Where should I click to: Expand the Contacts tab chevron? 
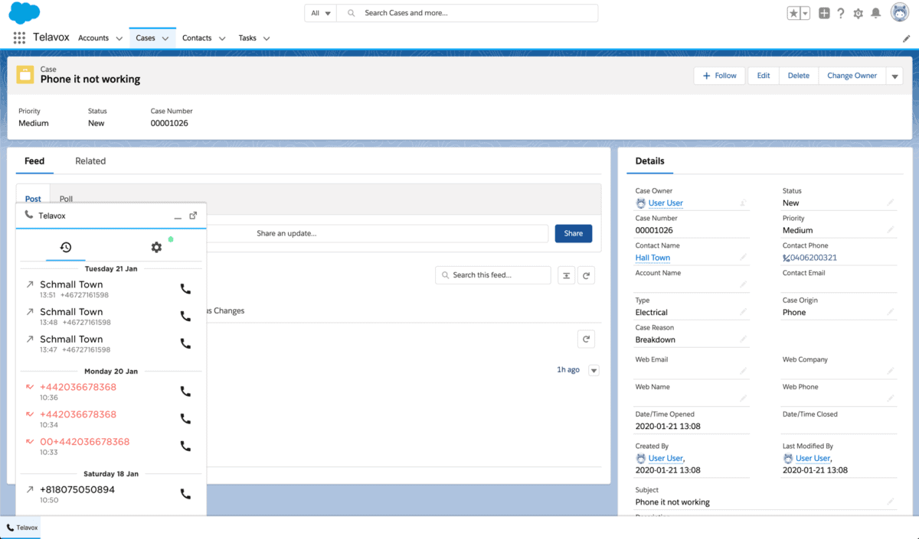[x=222, y=38]
